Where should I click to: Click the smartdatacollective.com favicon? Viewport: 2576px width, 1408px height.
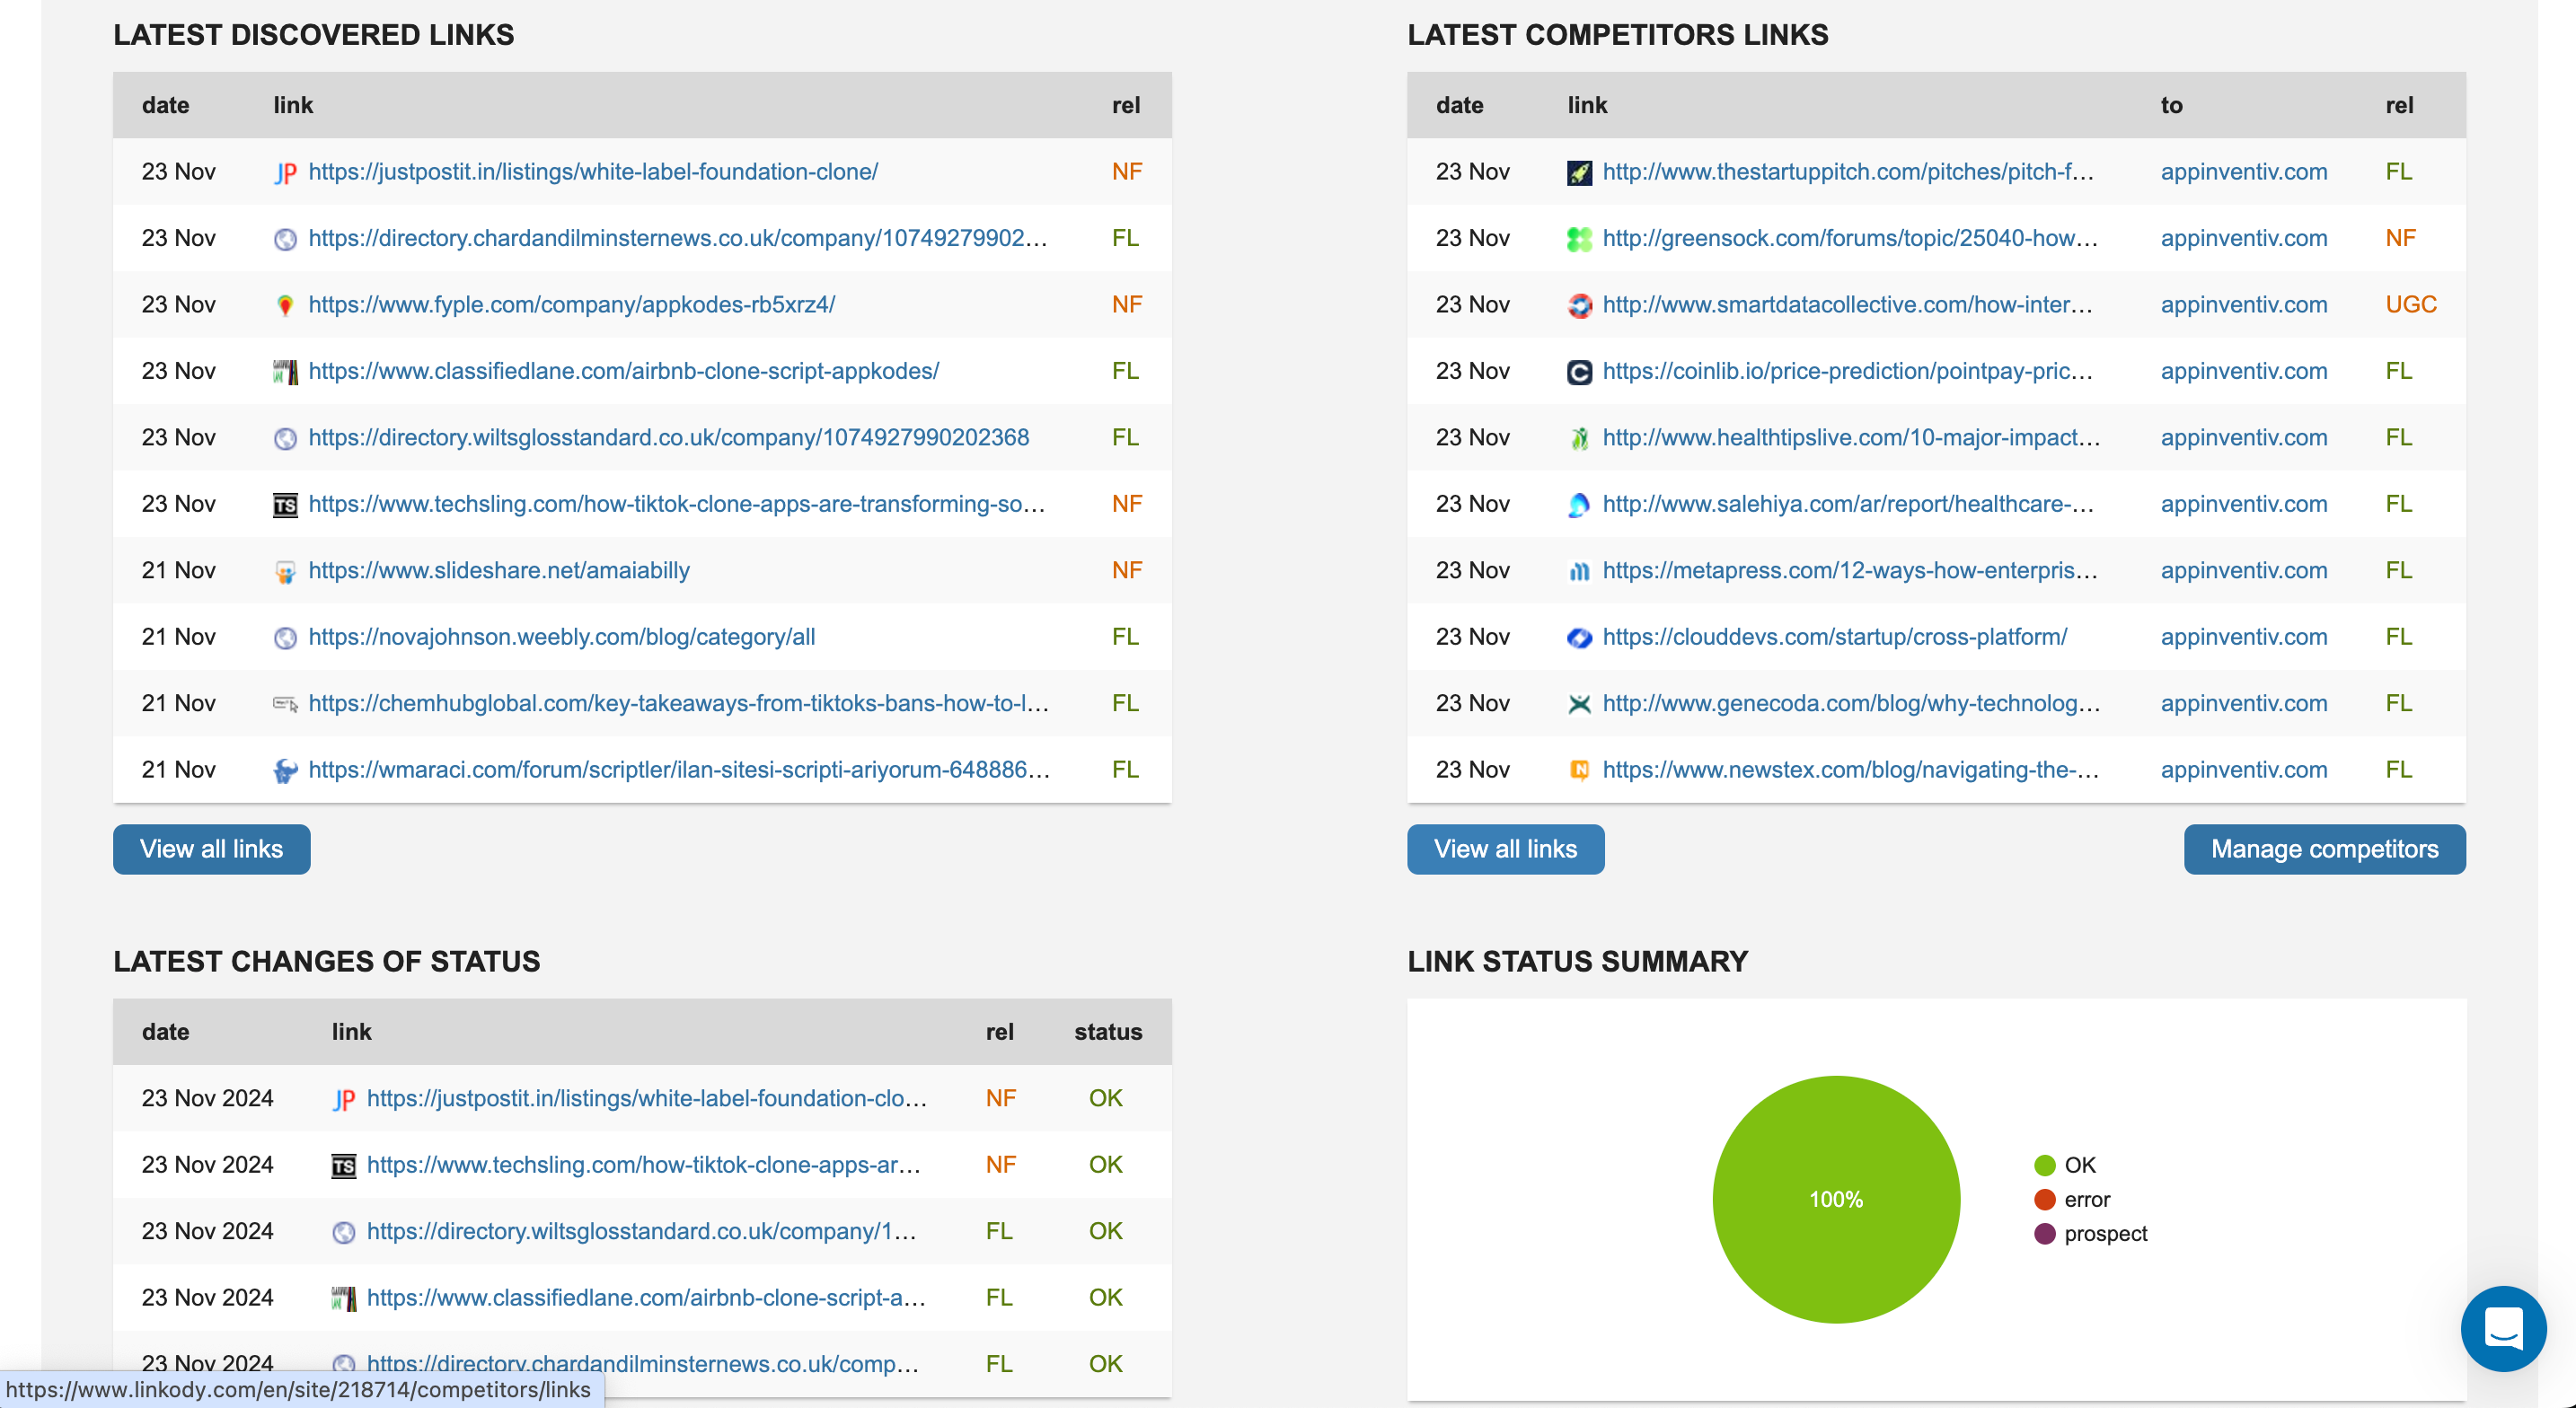(x=1579, y=305)
